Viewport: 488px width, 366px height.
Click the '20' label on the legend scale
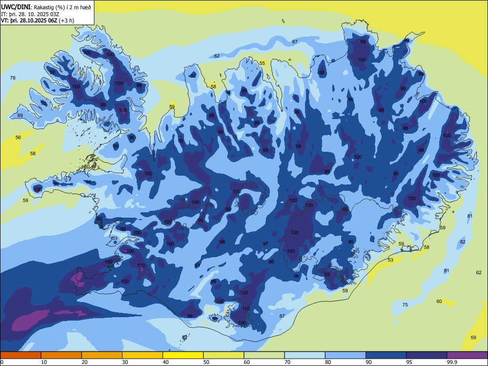coord(84,362)
